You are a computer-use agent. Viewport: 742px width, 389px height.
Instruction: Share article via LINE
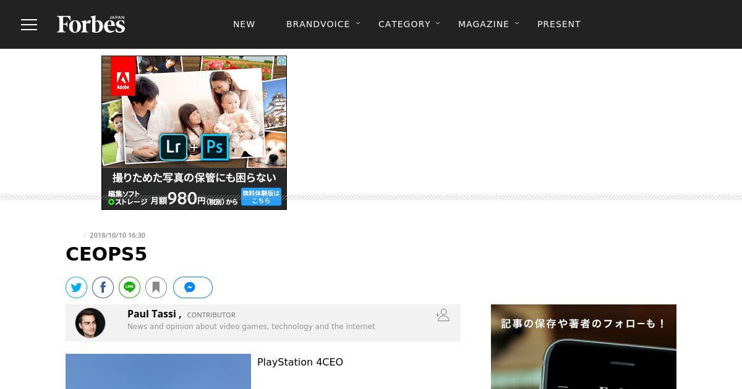click(129, 287)
